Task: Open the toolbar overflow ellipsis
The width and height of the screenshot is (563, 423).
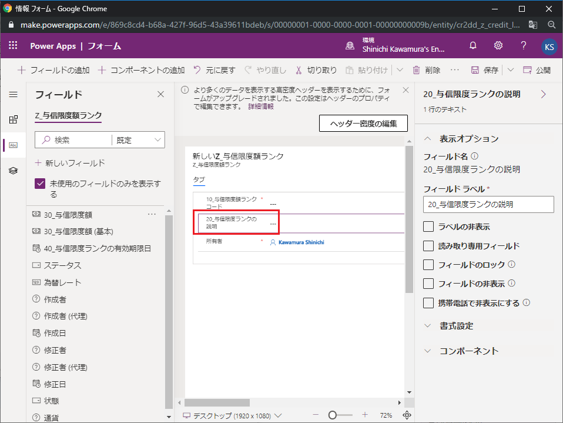Action: click(x=454, y=70)
